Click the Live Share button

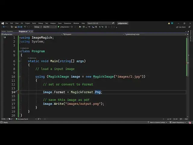(181, 27)
